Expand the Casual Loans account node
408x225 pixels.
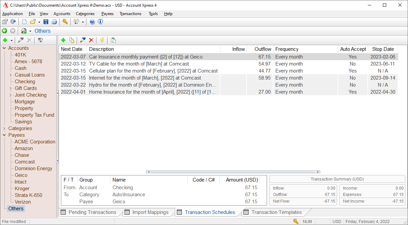coord(11,75)
